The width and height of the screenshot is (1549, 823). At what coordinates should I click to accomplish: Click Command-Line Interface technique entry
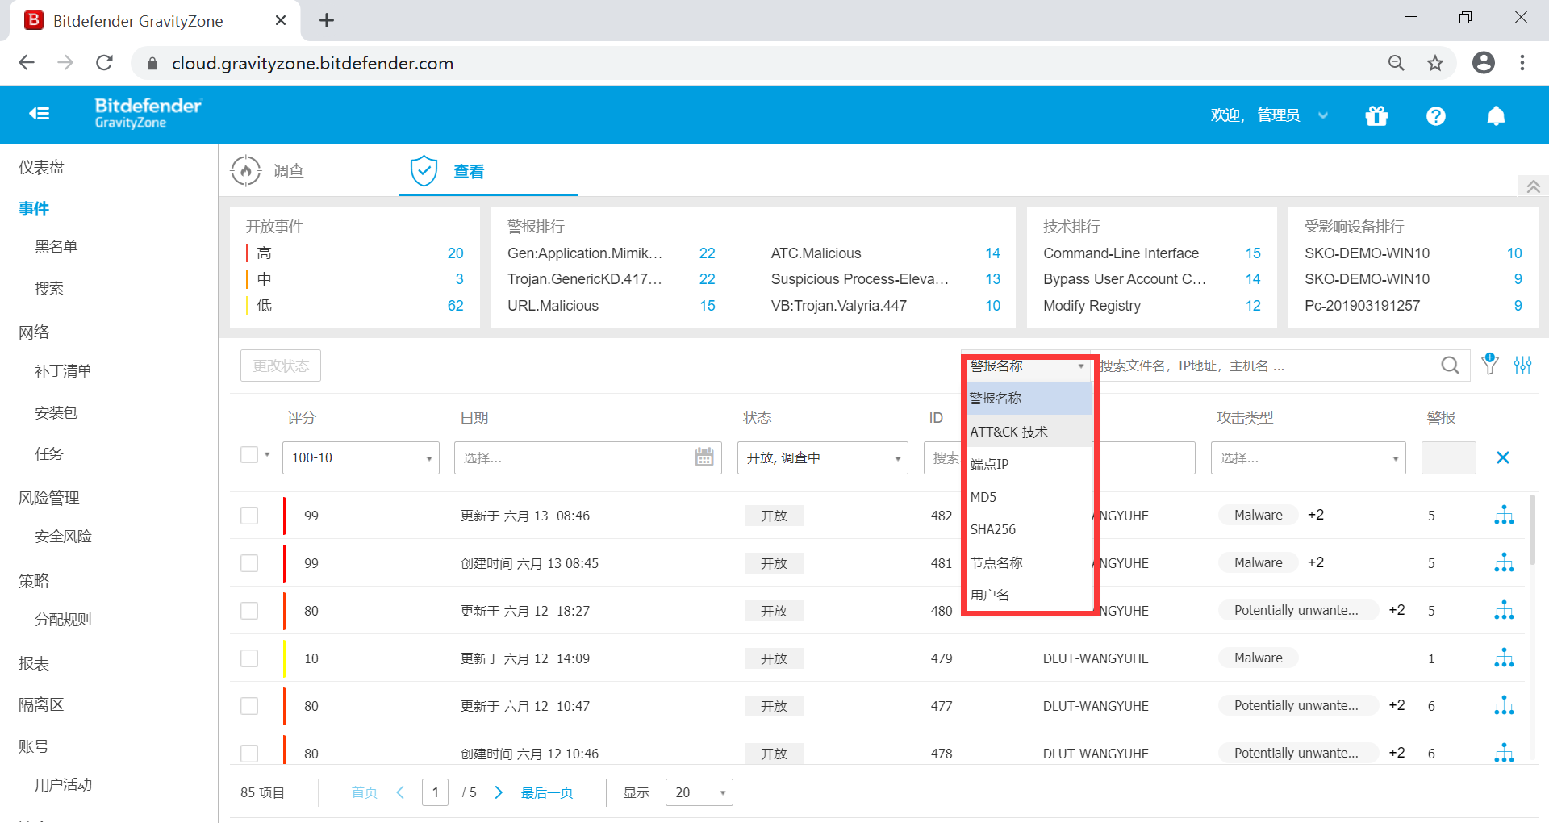tap(1121, 253)
